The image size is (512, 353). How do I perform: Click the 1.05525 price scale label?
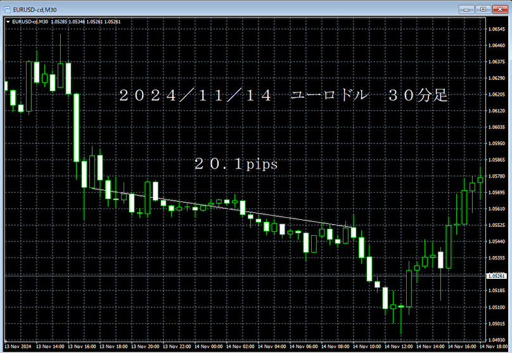[496, 225]
